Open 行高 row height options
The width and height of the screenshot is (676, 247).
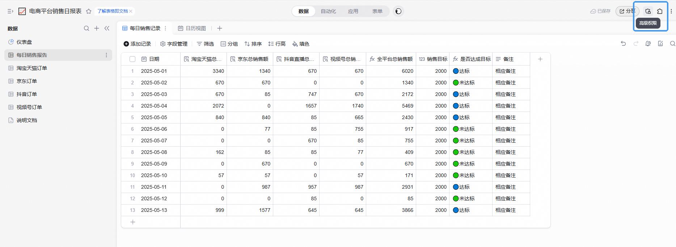[277, 44]
